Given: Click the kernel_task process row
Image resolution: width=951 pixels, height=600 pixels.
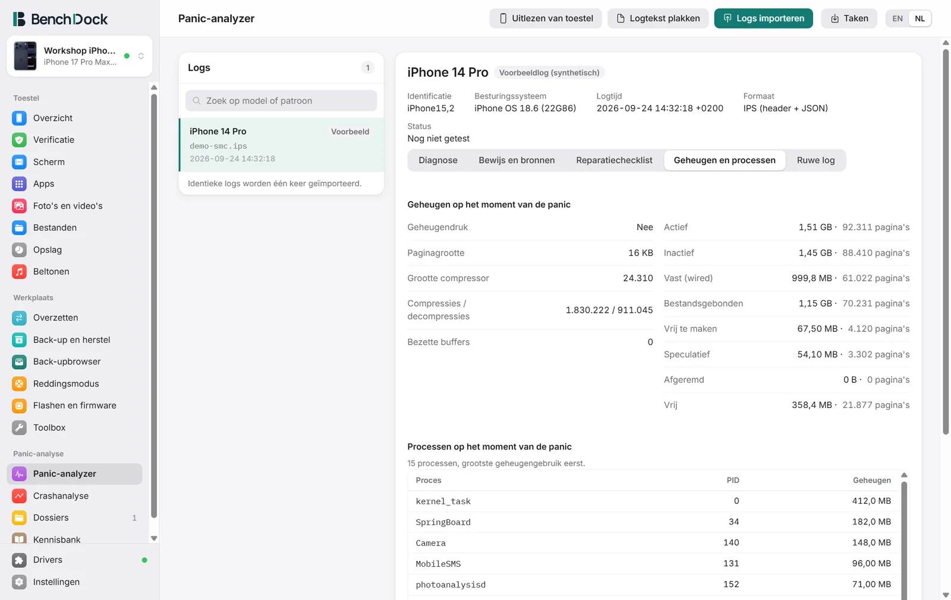Looking at the screenshot, I should click(x=653, y=501).
